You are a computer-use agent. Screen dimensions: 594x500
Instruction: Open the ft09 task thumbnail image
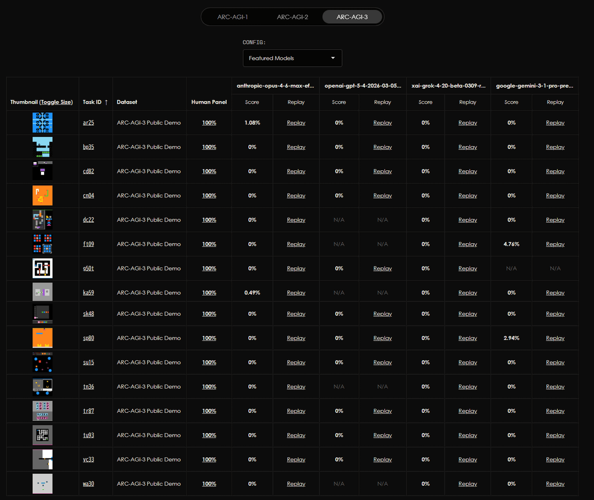point(43,244)
